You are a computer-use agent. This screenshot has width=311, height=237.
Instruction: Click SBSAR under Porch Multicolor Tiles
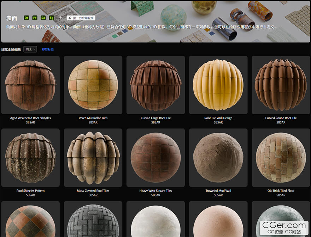point(93,123)
